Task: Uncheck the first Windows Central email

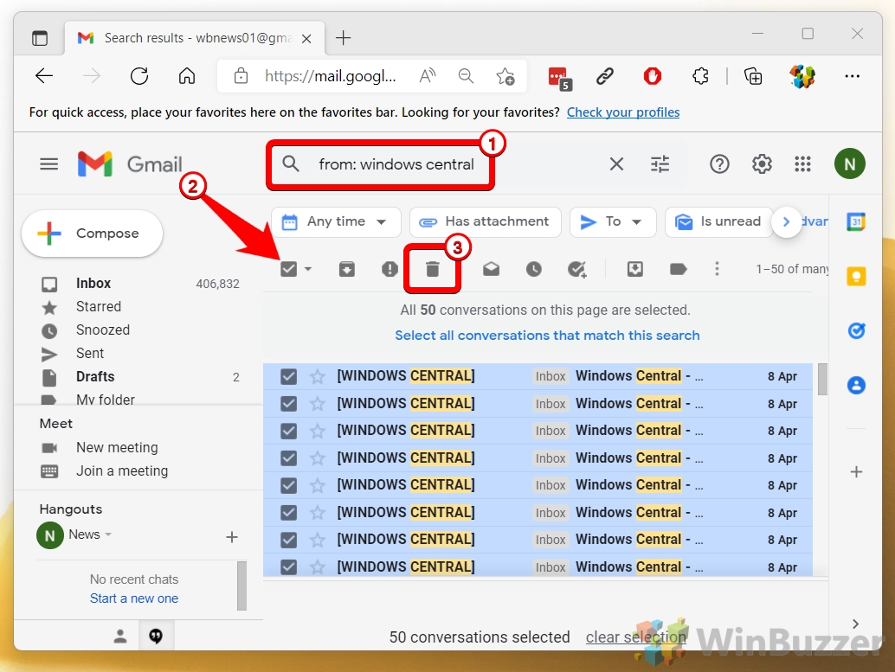Action: pos(289,376)
